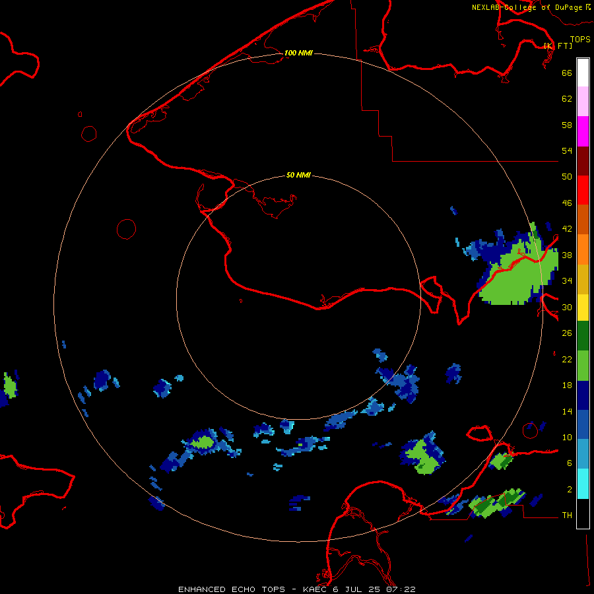Click the "42" legend value

(567, 229)
